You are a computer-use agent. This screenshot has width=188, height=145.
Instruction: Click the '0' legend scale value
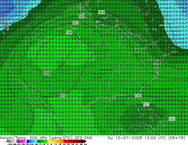[x=48, y=144]
